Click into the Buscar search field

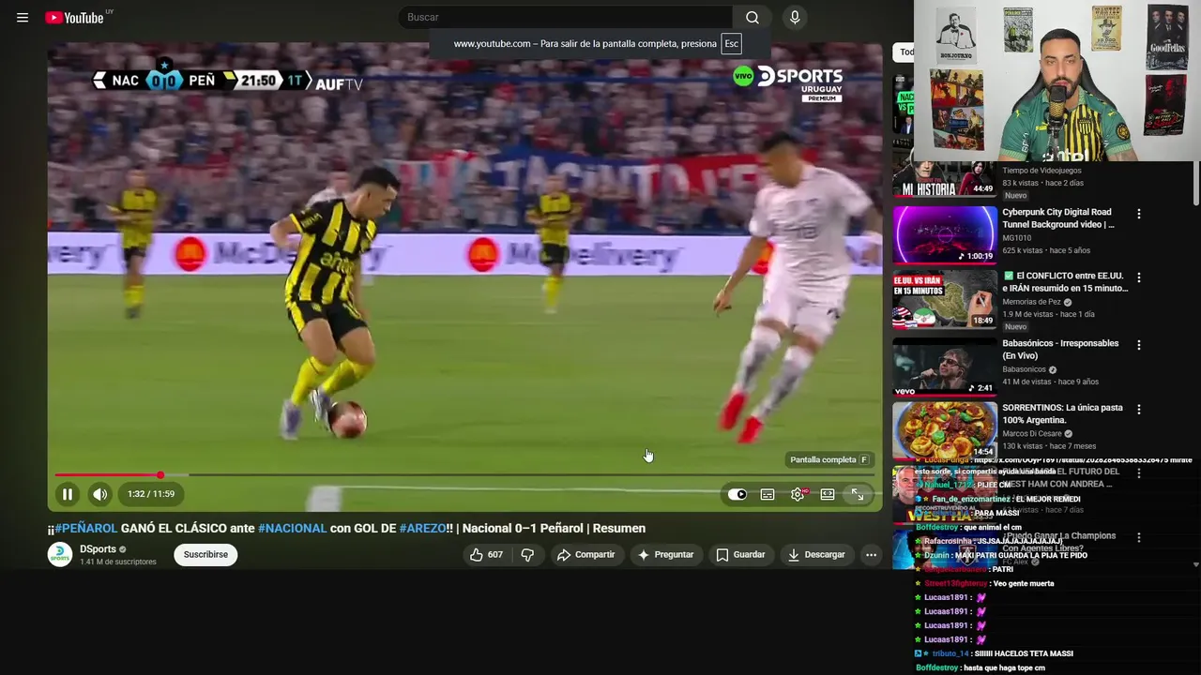point(566,17)
